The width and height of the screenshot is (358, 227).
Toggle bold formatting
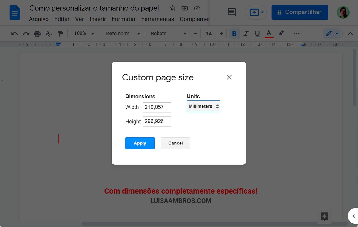pos(234,33)
